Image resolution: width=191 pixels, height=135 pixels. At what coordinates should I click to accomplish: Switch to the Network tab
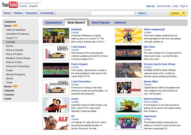(120, 22)
